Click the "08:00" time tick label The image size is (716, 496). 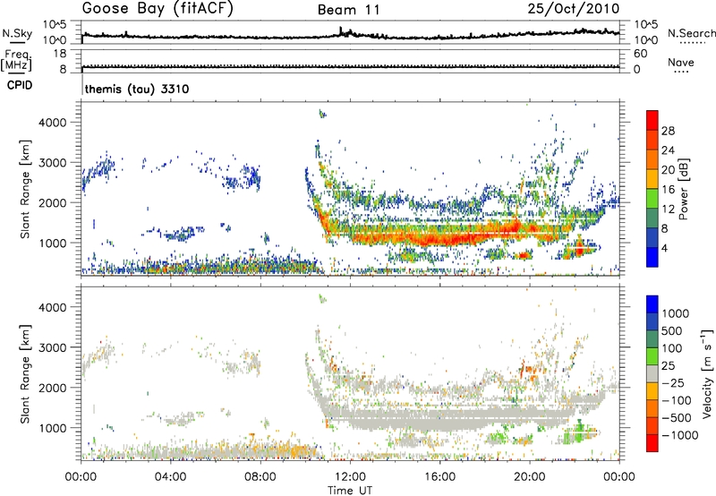pos(260,477)
